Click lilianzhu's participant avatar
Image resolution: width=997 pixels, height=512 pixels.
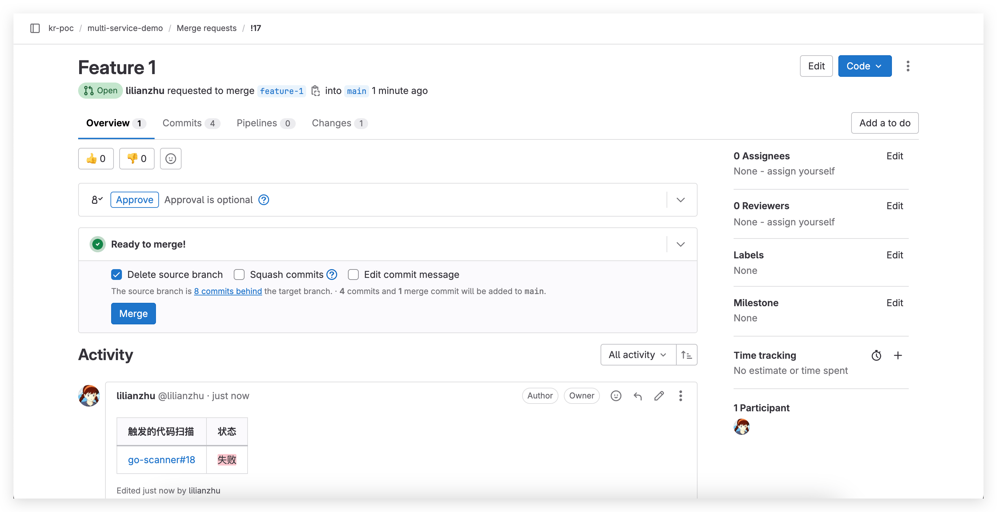click(742, 427)
